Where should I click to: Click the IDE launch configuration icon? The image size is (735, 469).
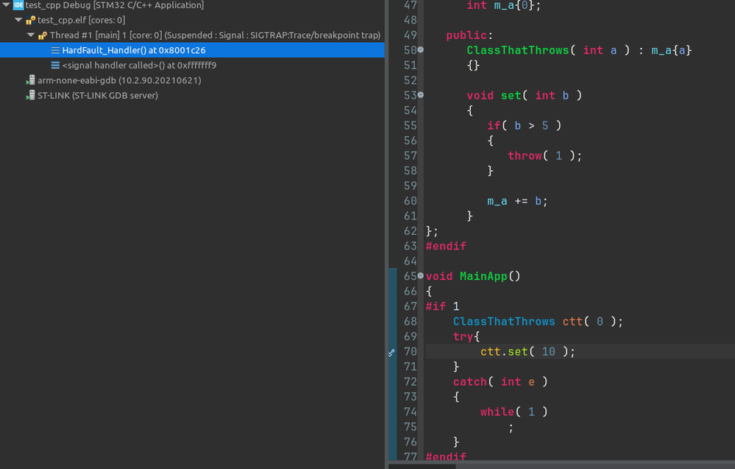tap(18, 5)
